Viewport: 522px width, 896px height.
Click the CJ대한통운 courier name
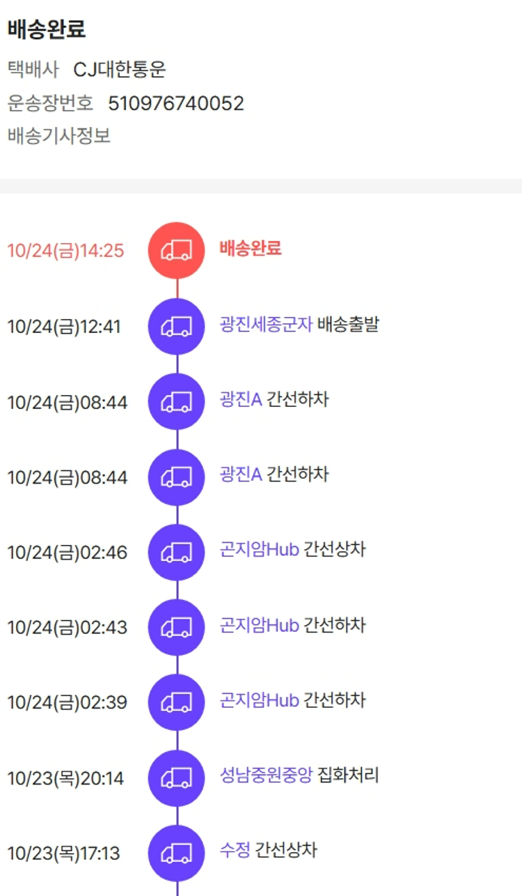click(120, 70)
